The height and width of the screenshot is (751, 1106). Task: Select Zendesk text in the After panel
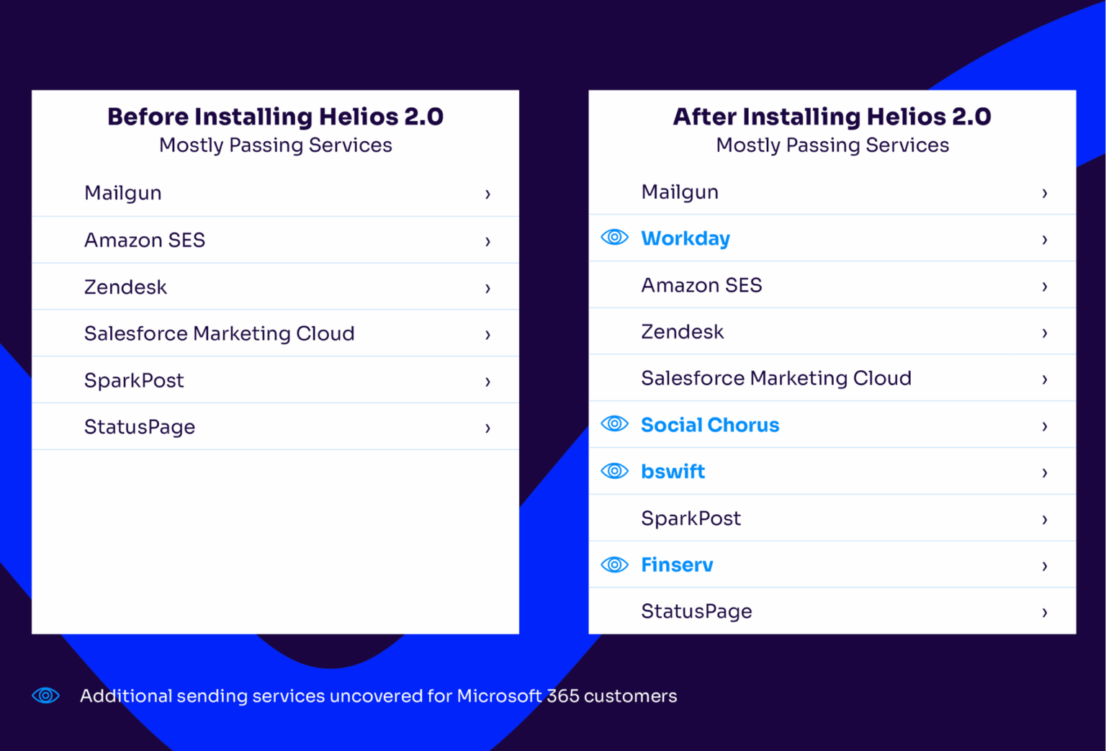coord(683,331)
